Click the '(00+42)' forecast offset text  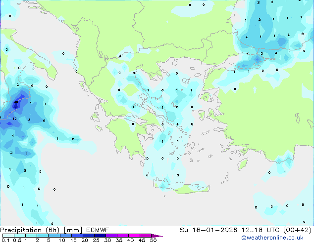[x=298, y=230]
